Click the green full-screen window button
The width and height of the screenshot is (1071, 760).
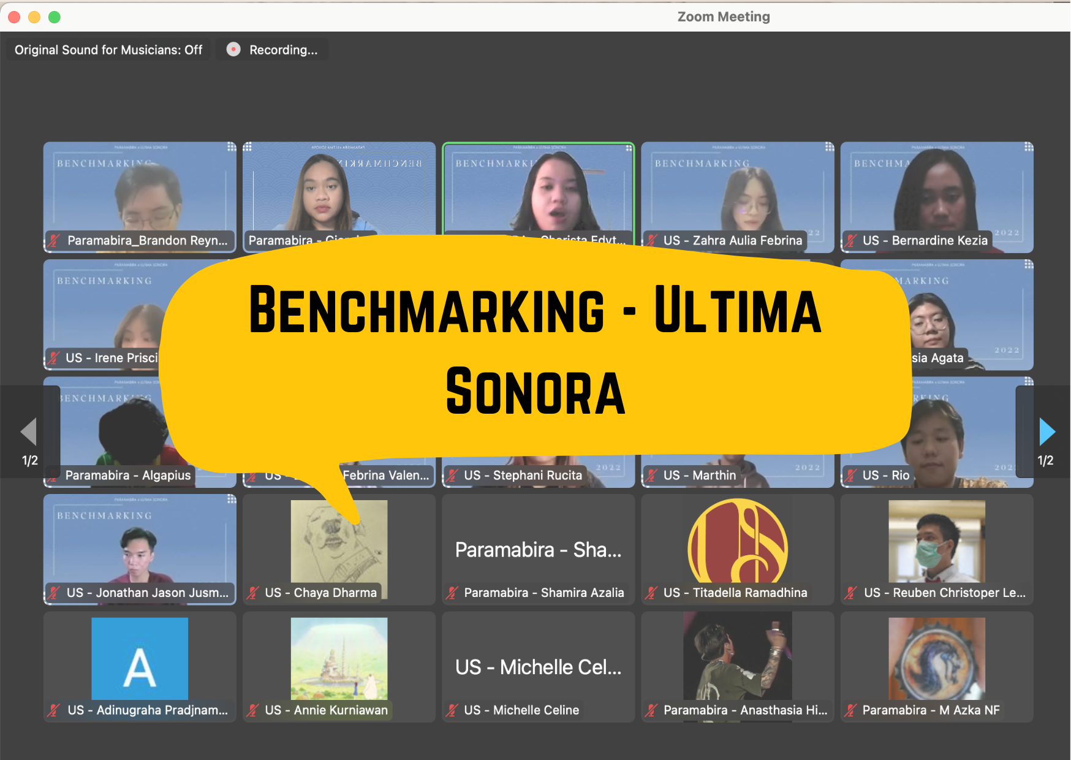[55, 17]
